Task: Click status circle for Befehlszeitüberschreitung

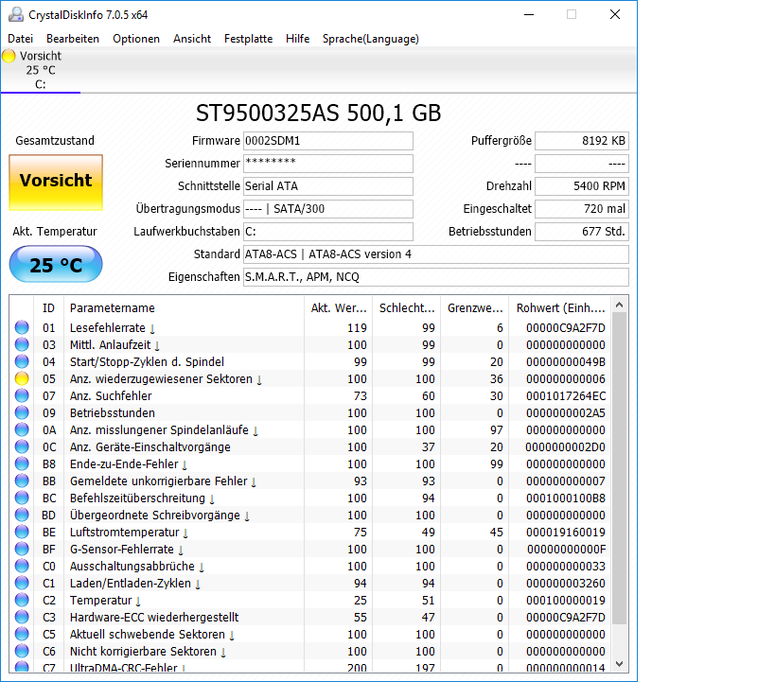Action: click(22, 498)
